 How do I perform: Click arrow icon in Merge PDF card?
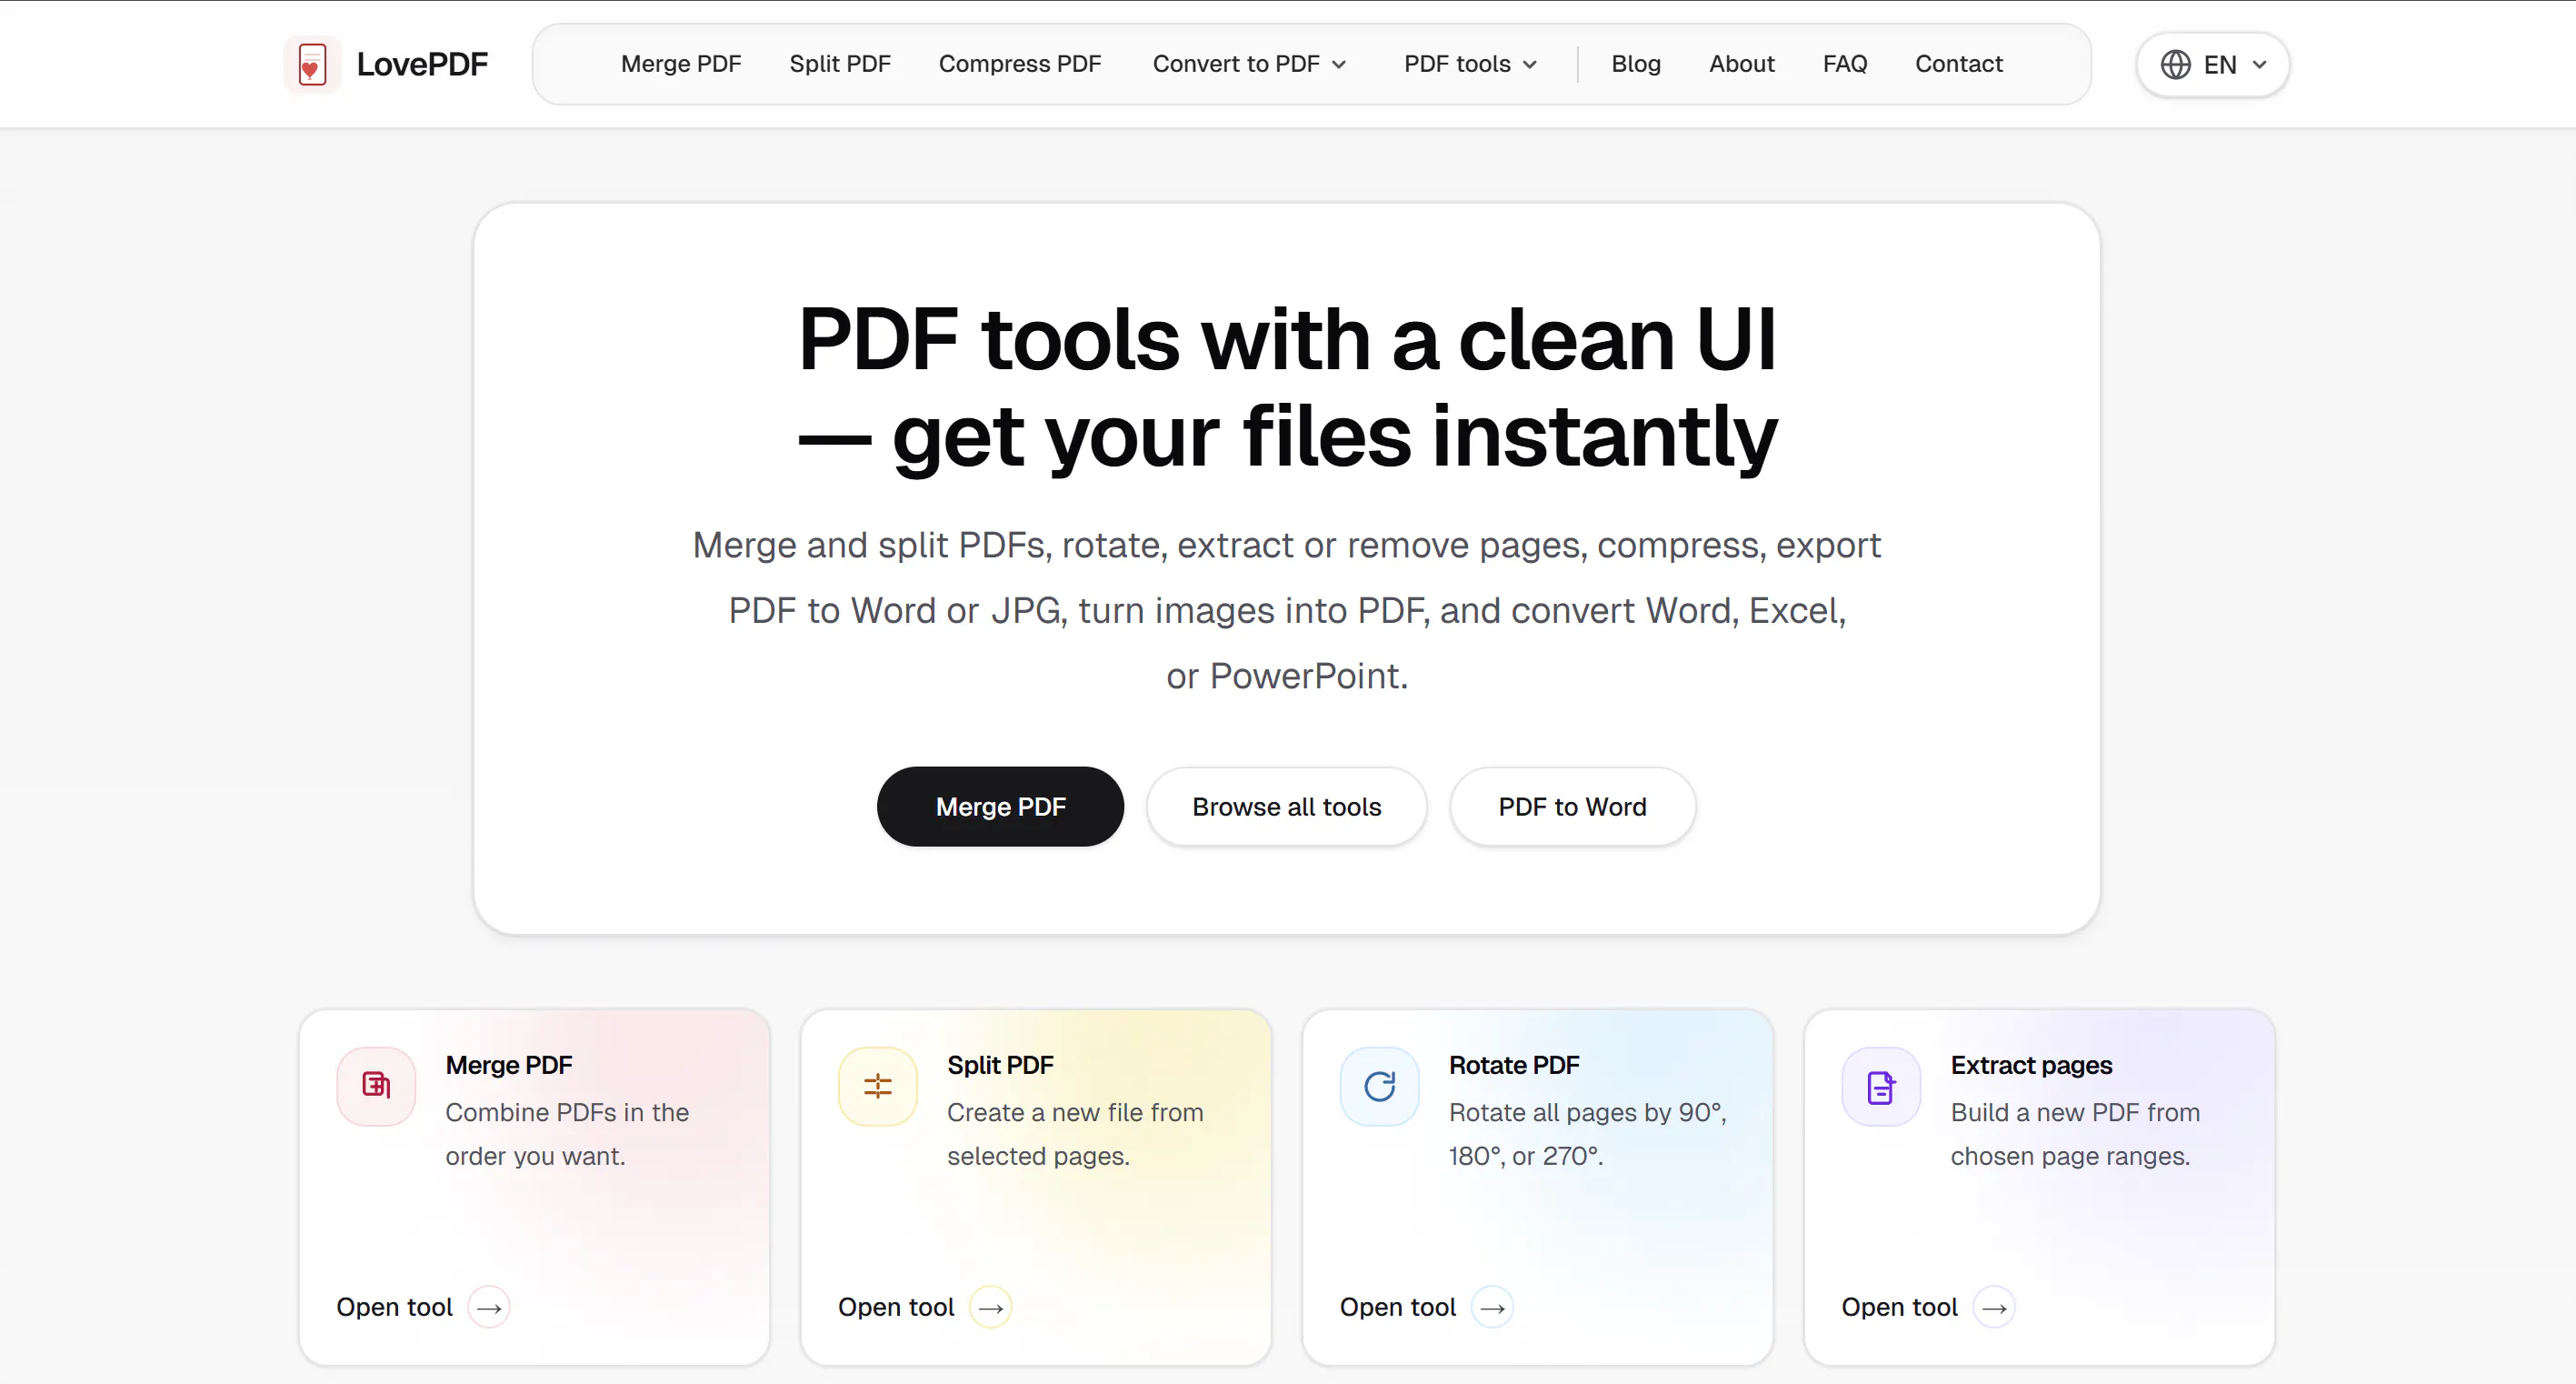489,1307
